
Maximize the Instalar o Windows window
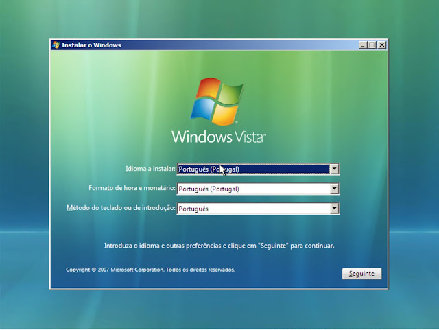(x=372, y=45)
